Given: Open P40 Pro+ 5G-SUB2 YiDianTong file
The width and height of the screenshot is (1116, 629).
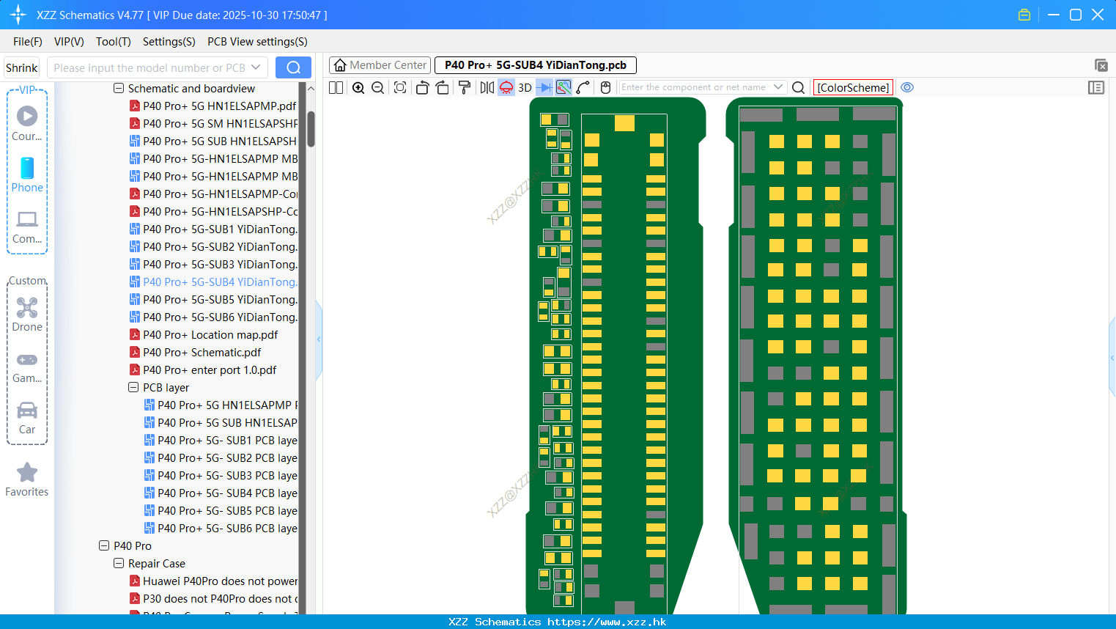Looking at the screenshot, I should [213, 246].
